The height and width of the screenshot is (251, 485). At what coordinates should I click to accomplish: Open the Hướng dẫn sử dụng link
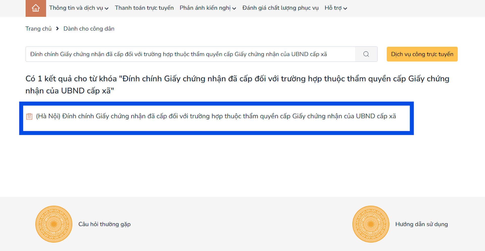click(x=422, y=224)
